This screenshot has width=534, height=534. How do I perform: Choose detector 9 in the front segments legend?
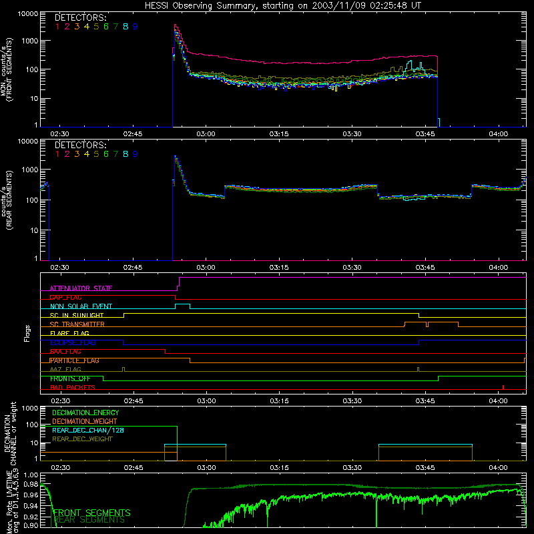tap(136, 27)
